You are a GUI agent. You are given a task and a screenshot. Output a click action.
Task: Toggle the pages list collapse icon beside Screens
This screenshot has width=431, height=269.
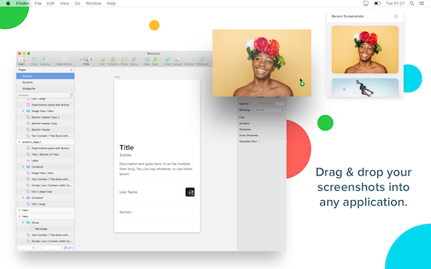[x=72, y=95]
